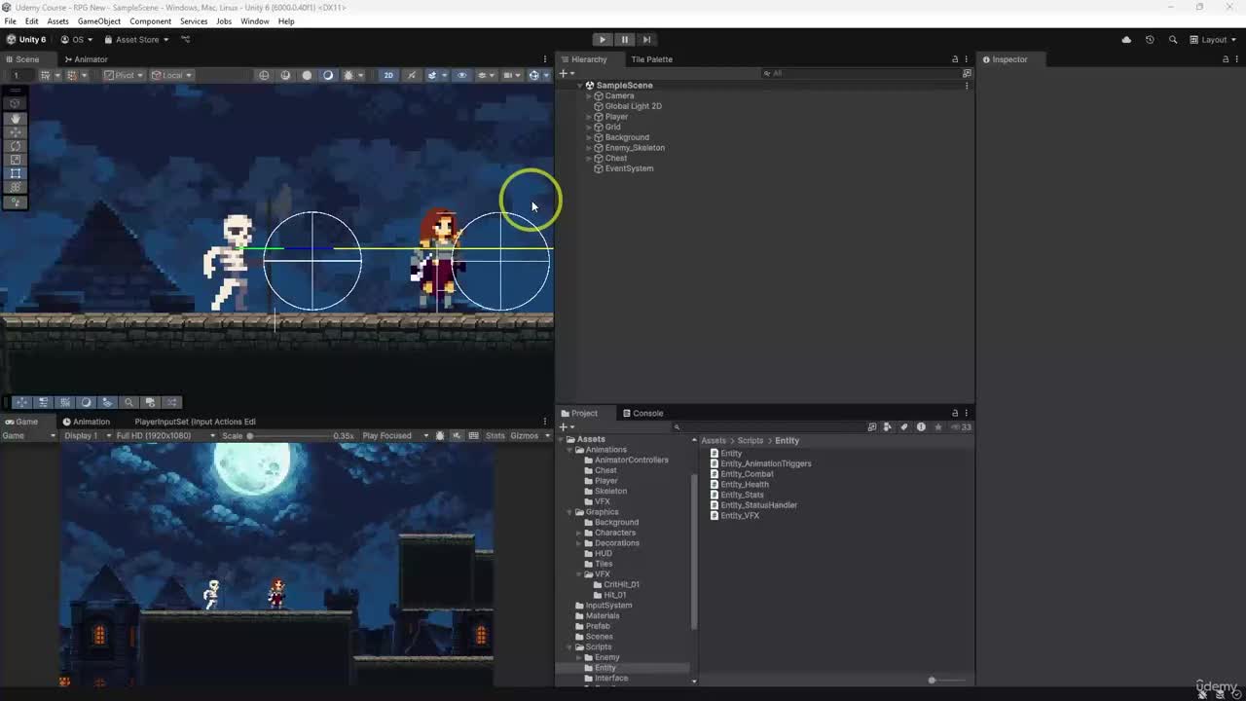Click the Step forward button
The width and height of the screenshot is (1246, 701).
coord(646,40)
